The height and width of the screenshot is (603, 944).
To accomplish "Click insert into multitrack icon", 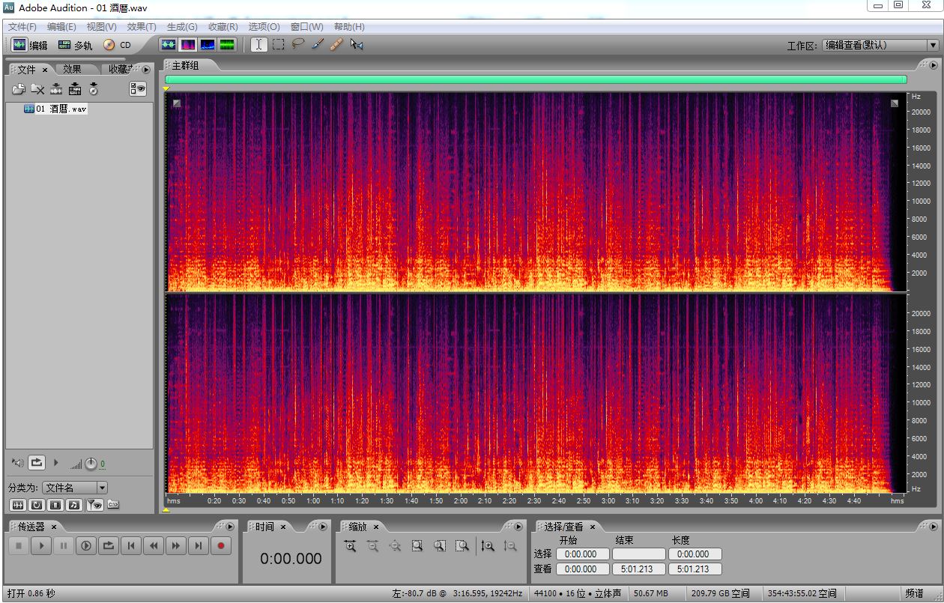I will (75, 89).
